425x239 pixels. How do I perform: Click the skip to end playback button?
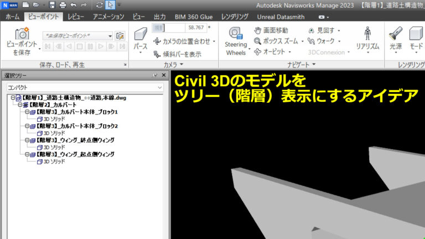coord(122,46)
